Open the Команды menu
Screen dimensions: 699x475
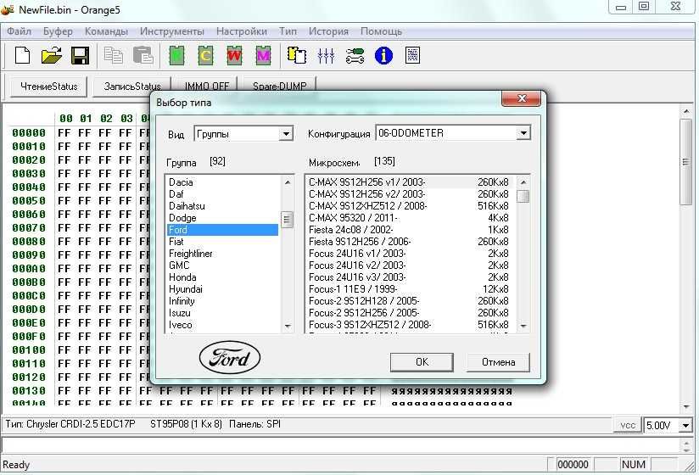click(x=106, y=31)
